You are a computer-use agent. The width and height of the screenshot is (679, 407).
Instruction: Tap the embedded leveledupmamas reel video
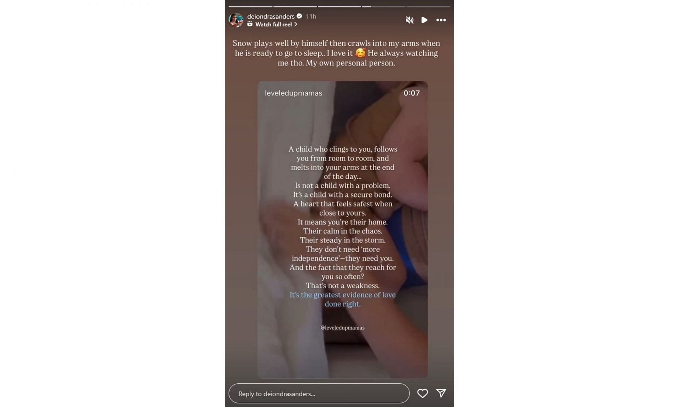pos(342,230)
